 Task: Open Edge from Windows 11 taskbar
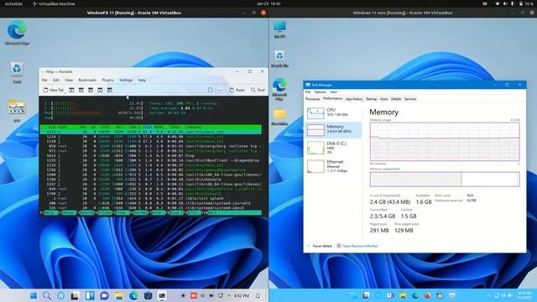point(415,295)
